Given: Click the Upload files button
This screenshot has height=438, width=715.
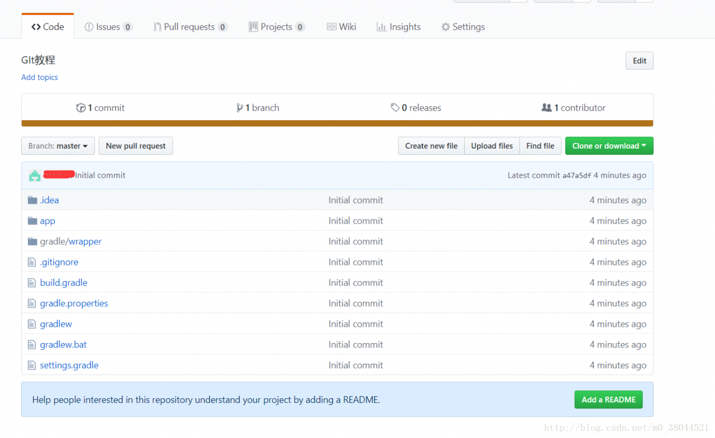Looking at the screenshot, I should pos(492,146).
